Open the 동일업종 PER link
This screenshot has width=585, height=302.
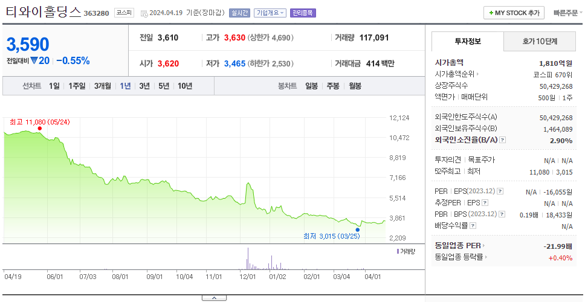tap(460, 246)
